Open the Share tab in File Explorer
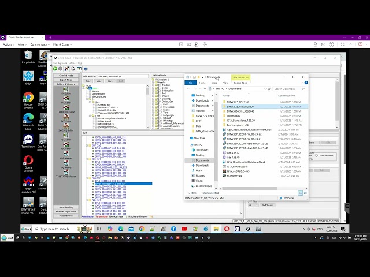The height and width of the screenshot is (277, 370). coord(214,83)
